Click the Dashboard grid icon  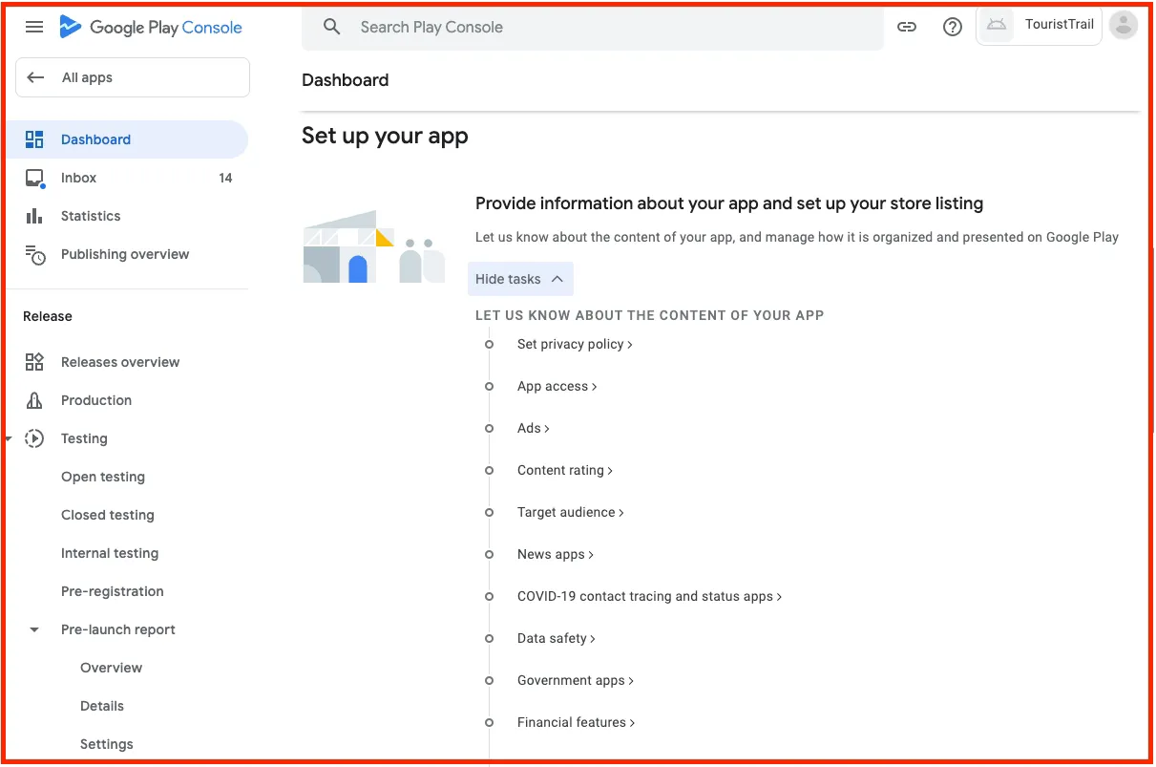pyautogui.click(x=34, y=139)
